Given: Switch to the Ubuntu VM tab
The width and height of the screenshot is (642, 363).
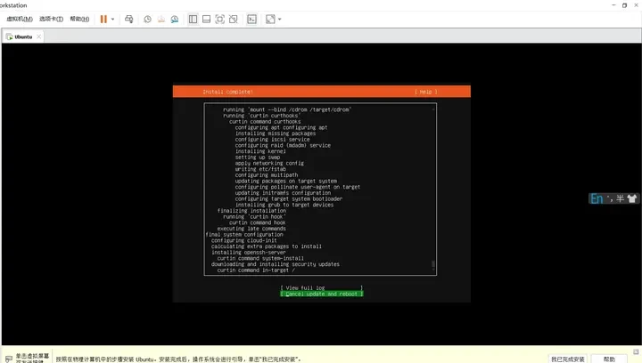Looking at the screenshot, I should click(x=23, y=36).
